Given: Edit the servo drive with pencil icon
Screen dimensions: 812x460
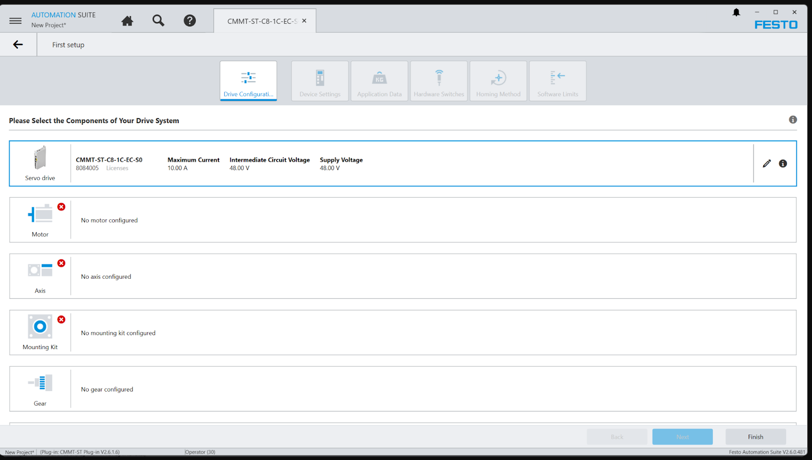Looking at the screenshot, I should (x=767, y=164).
